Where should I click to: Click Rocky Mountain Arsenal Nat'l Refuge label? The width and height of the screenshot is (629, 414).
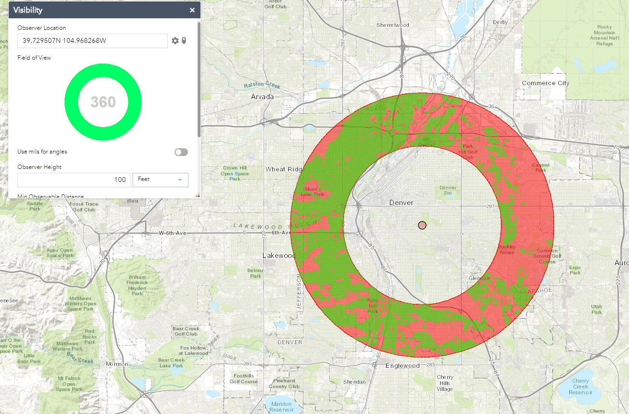click(x=604, y=36)
